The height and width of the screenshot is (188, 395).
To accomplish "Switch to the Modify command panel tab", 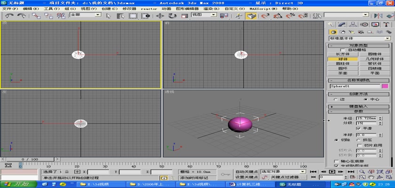I will click(x=341, y=24).
